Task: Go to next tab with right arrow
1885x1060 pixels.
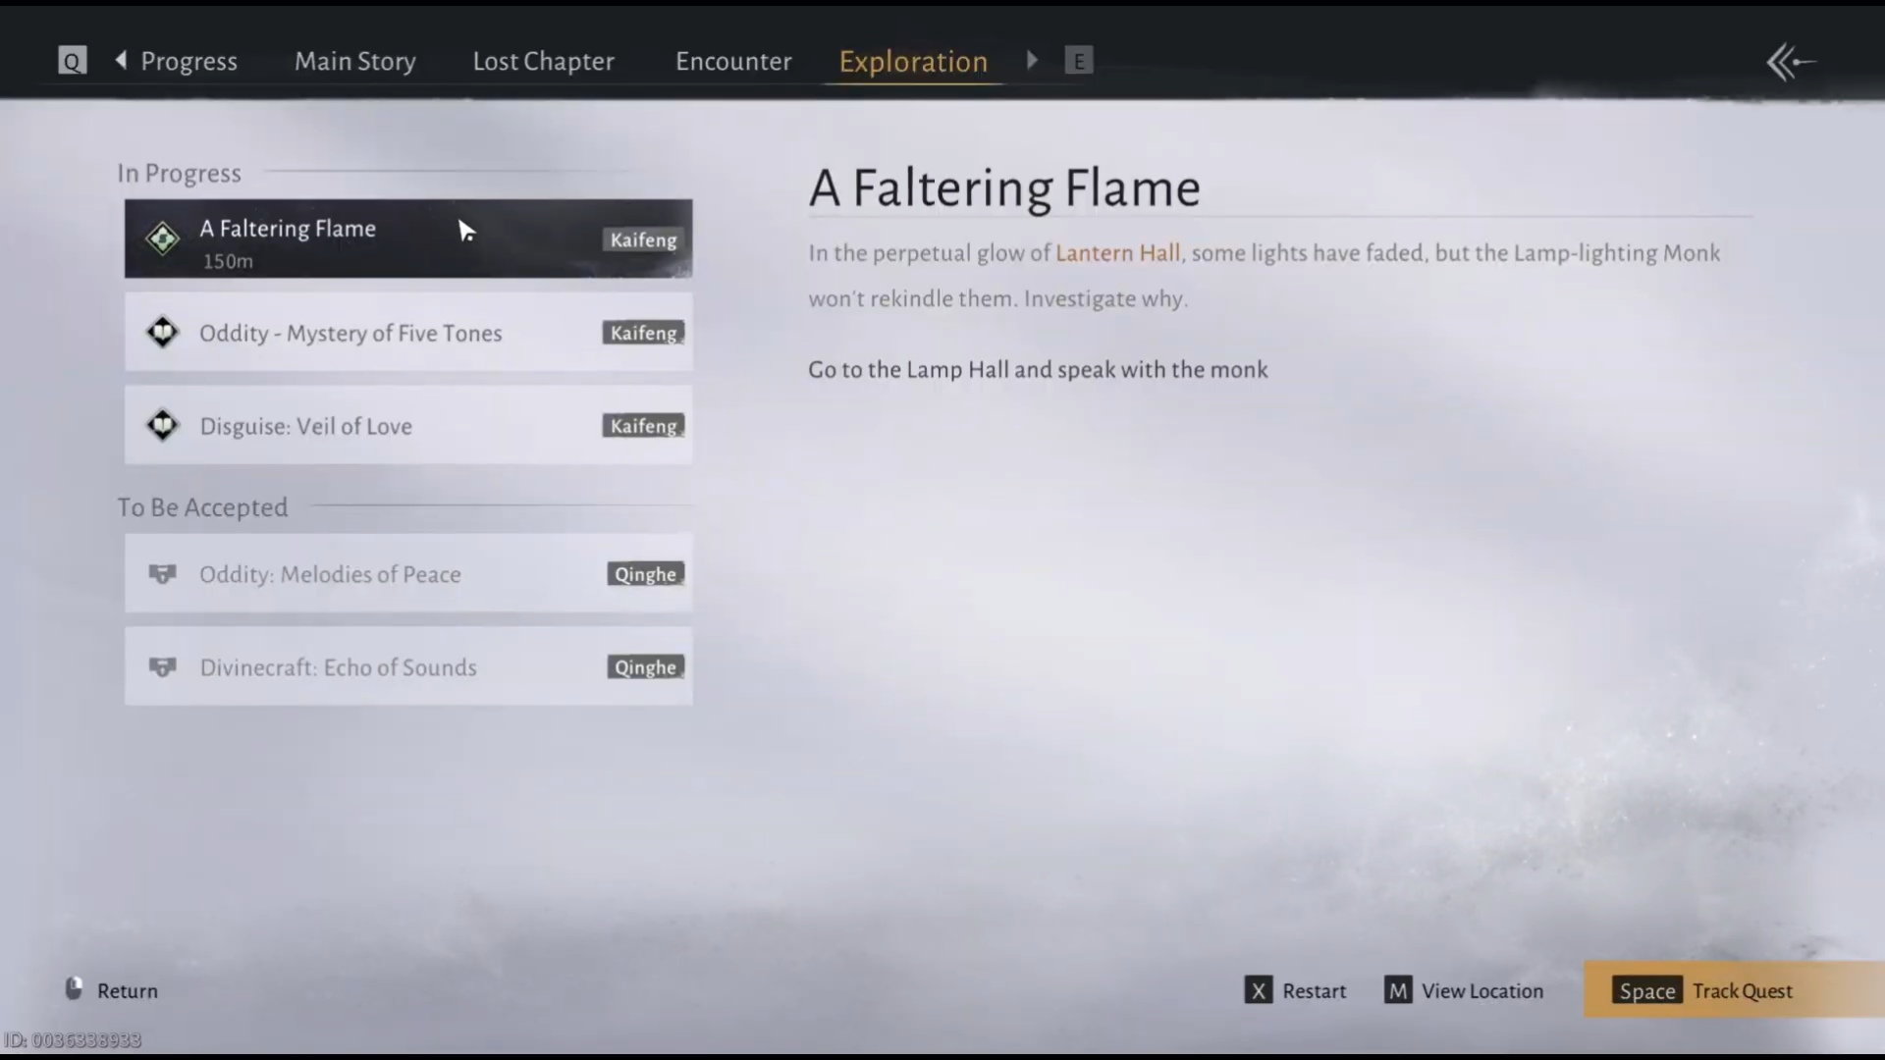Action: (x=1032, y=60)
